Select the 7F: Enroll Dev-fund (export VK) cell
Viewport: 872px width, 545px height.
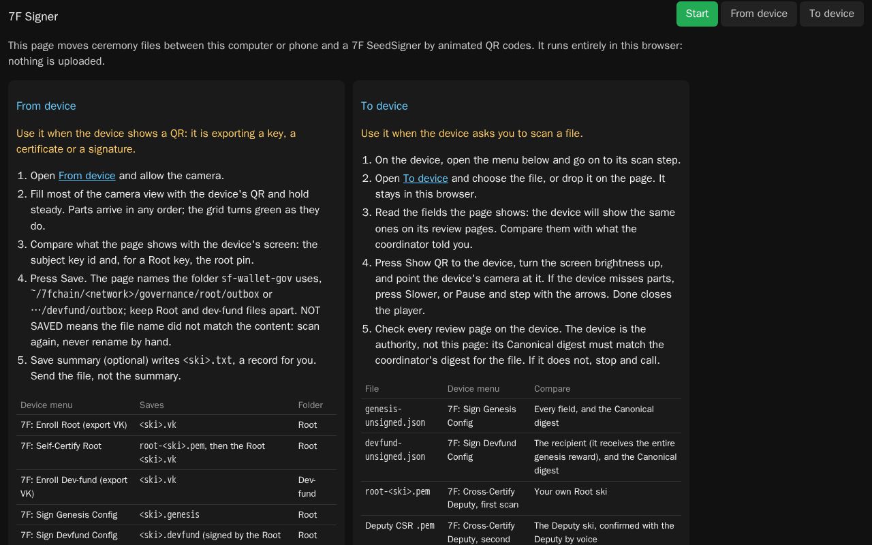[x=76, y=486]
